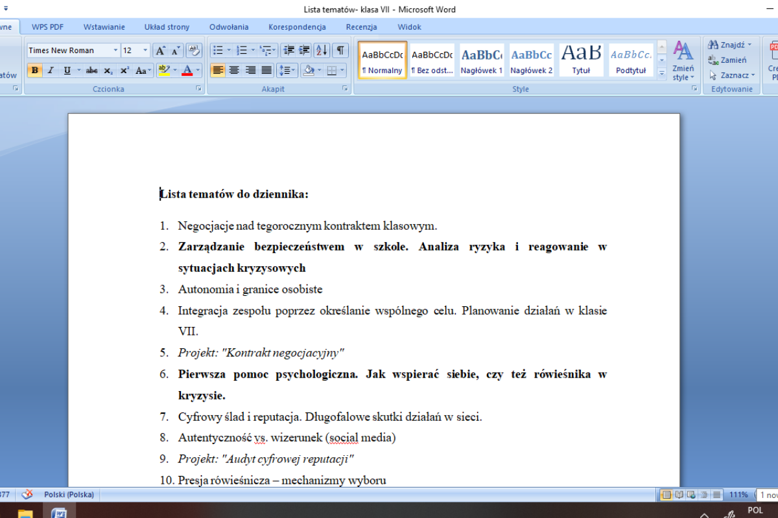Expand the font color dropdown arrow
The image size is (778, 518).
pos(198,70)
